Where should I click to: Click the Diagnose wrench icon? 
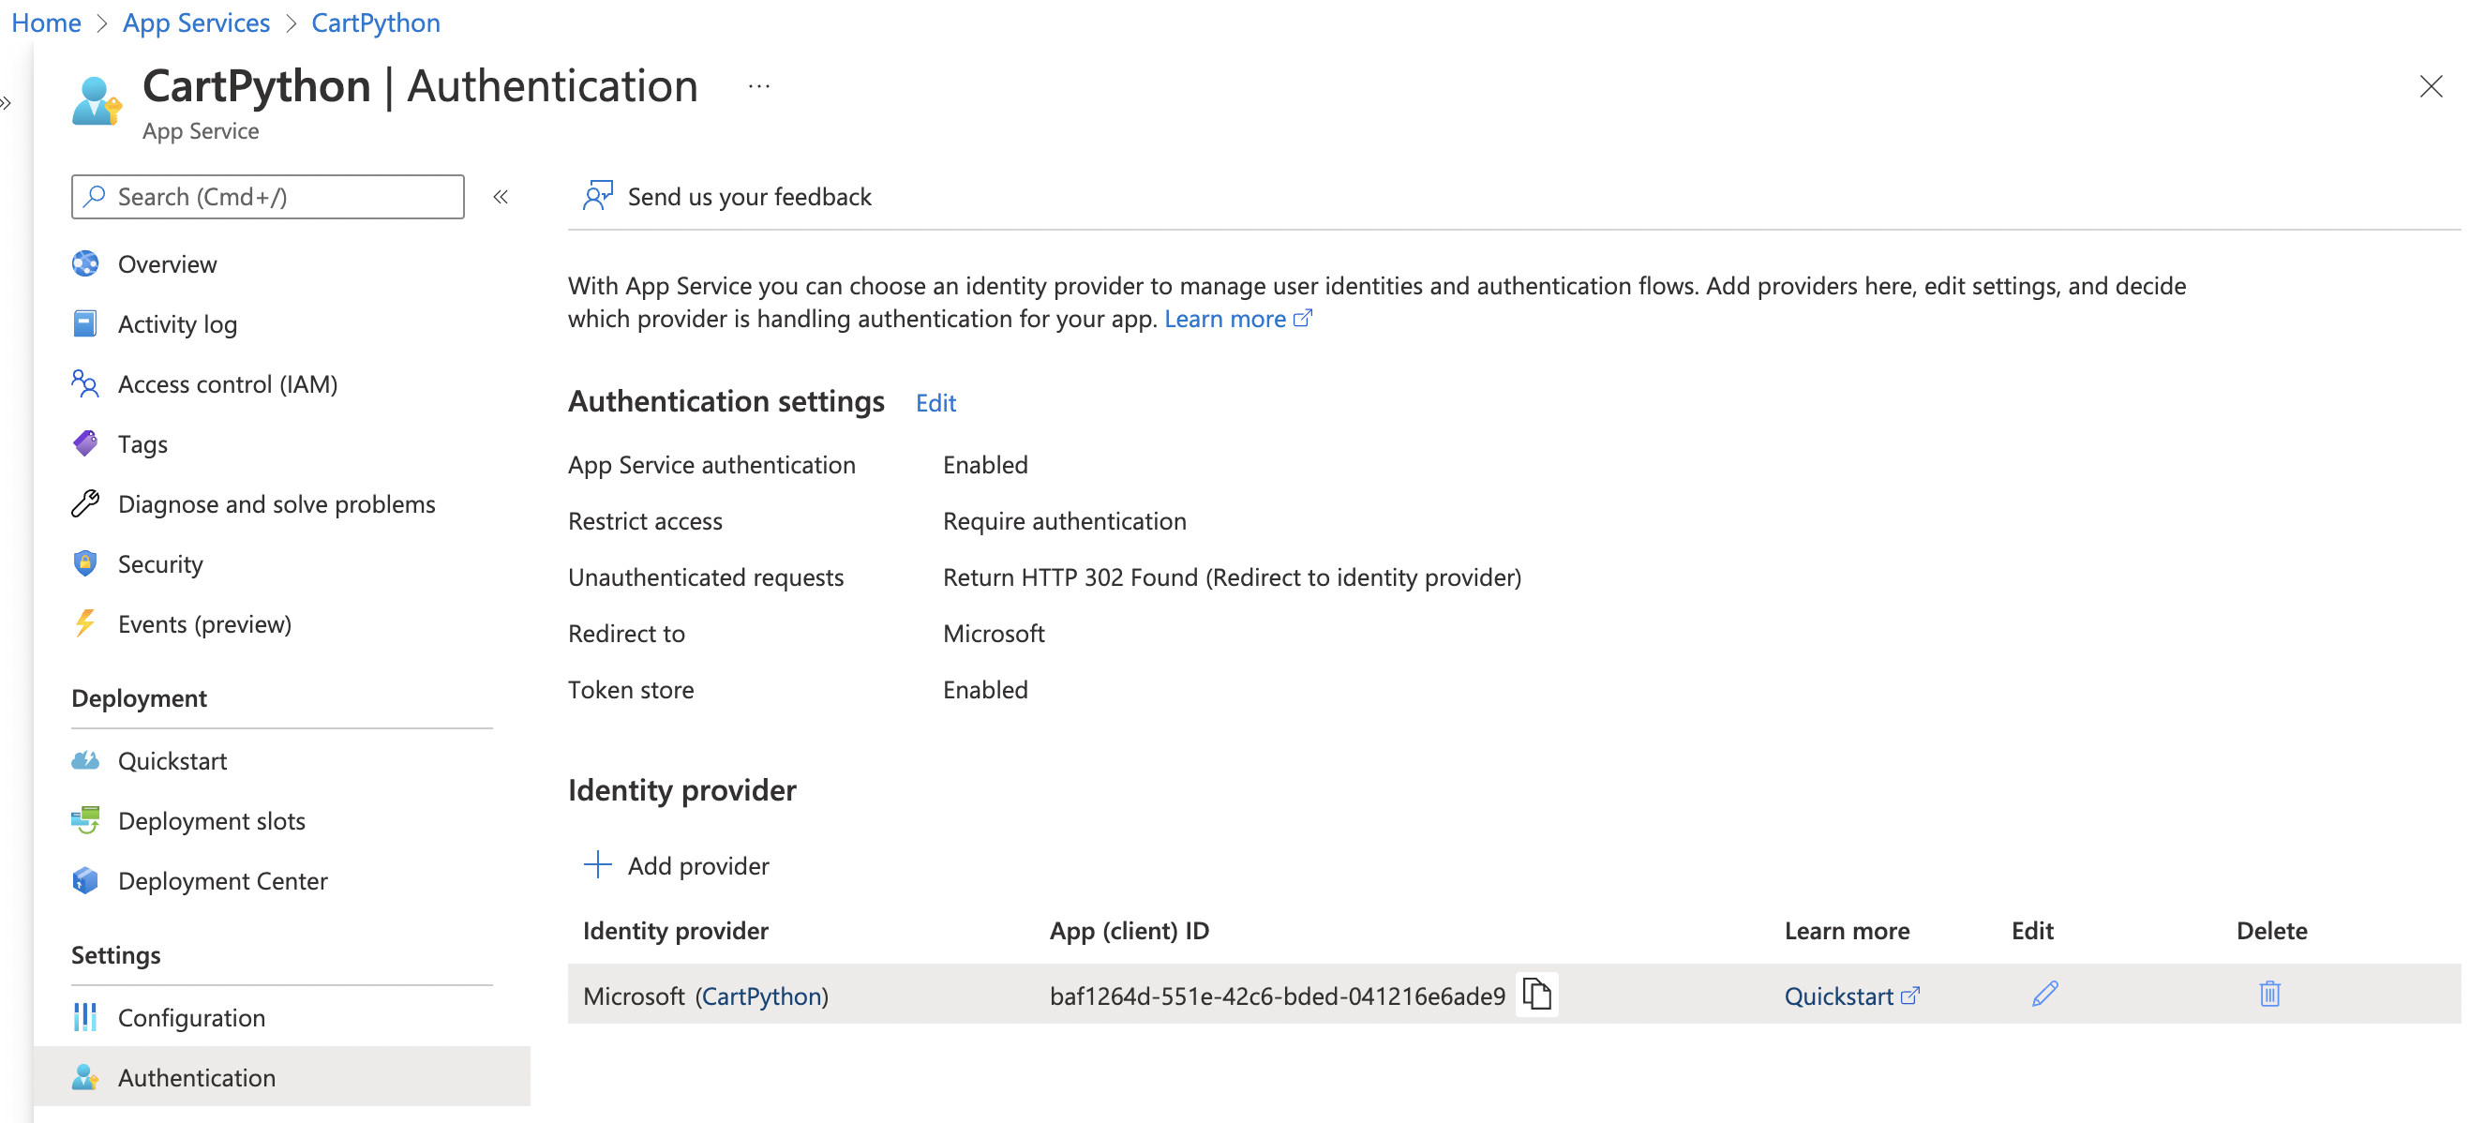[x=85, y=503]
